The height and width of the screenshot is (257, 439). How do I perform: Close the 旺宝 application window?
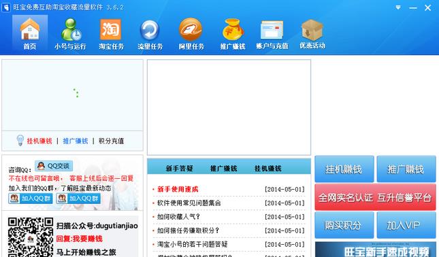point(427,8)
